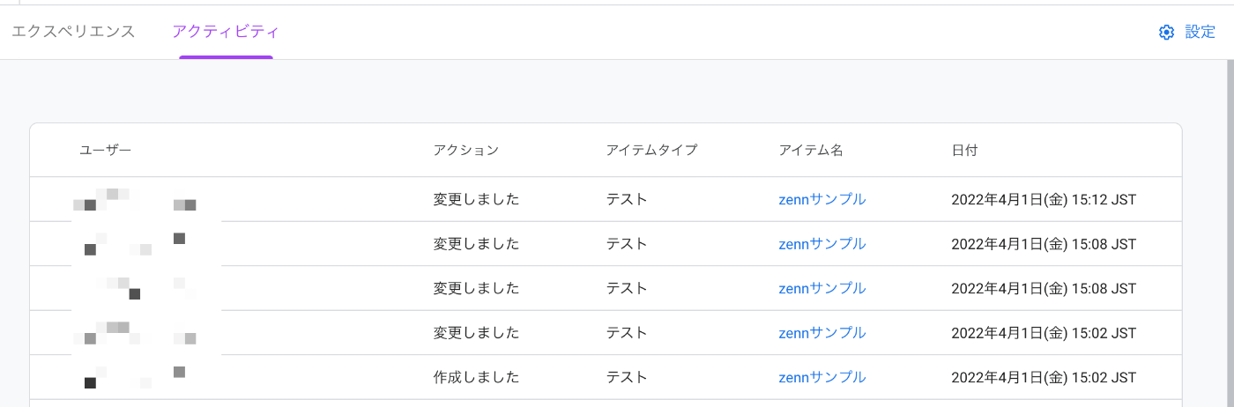The height and width of the screenshot is (407, 1234).
Task: Click the 作成しました action cell
Action: 476,377
